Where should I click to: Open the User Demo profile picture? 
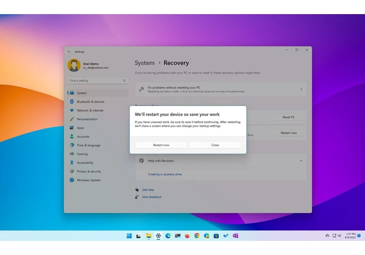(74, 65)
